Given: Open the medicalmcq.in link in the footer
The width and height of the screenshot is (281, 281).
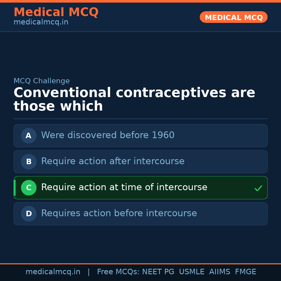Looking at the screenshot, I should pyautogui.click(x=53, y=272).
